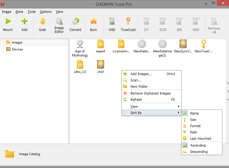This screenshot has height=168, width=229.
Task: Click the middle side panel collapse arrow
Action: point(228,92)
